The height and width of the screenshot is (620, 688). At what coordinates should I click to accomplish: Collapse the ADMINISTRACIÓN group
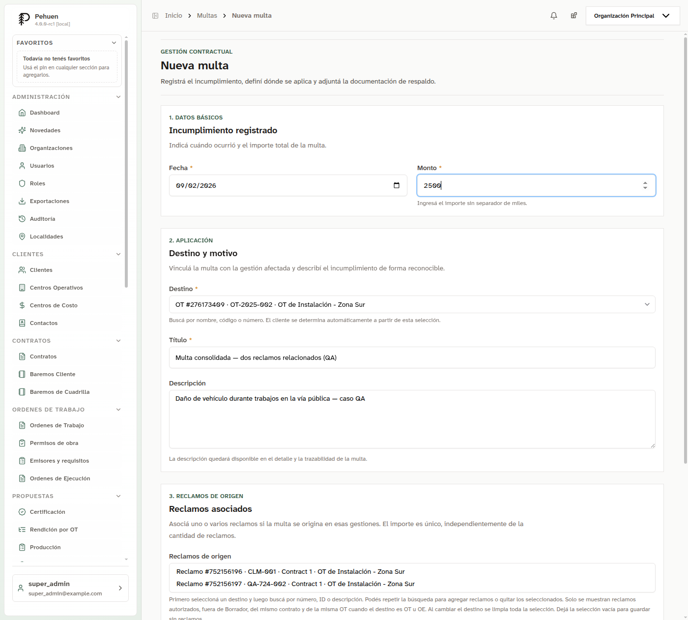[x=118, y=97]
